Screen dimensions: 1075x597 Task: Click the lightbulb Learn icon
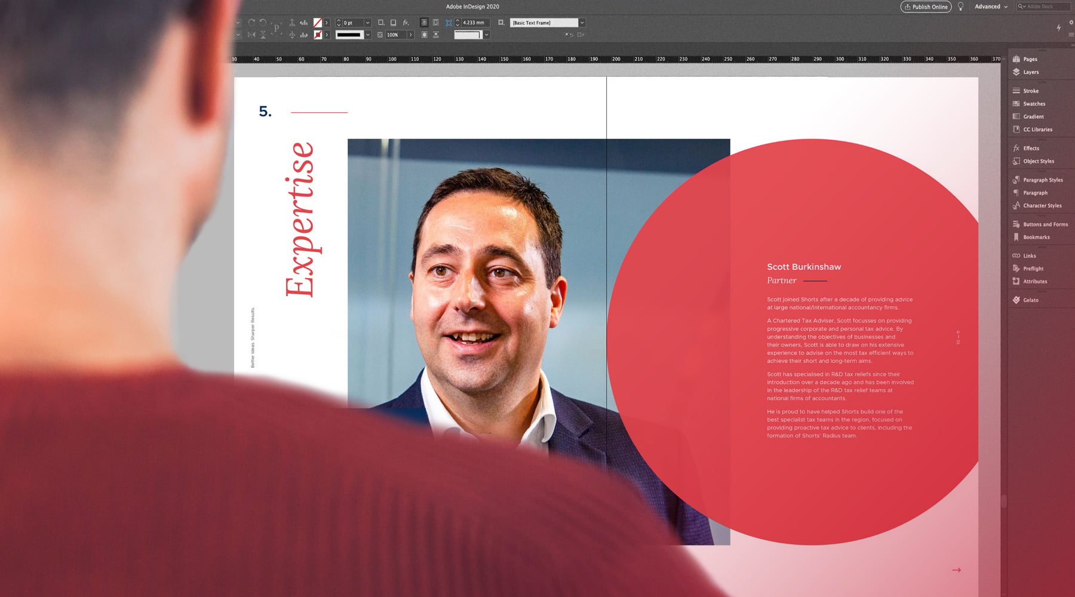click(960, 7)
